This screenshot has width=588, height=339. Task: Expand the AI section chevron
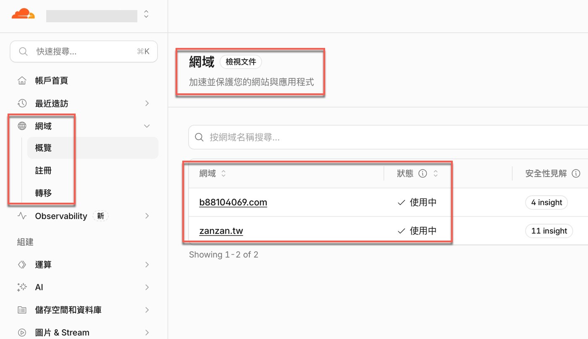pyautogui.click(x=147, y=287)
